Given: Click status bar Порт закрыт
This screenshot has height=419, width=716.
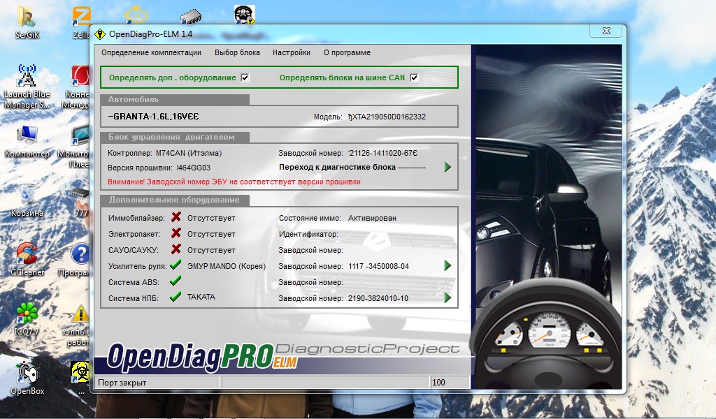Looking at the screenshot, I should [157, 382].
